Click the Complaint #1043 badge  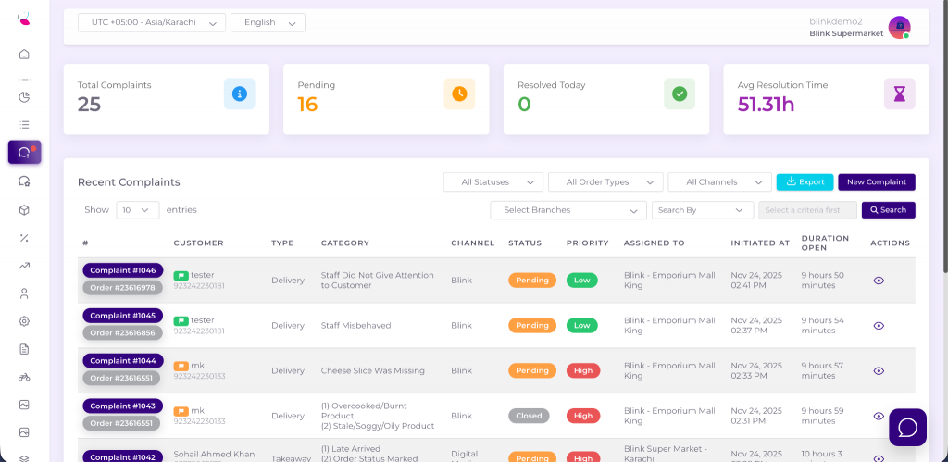point(123,406)
